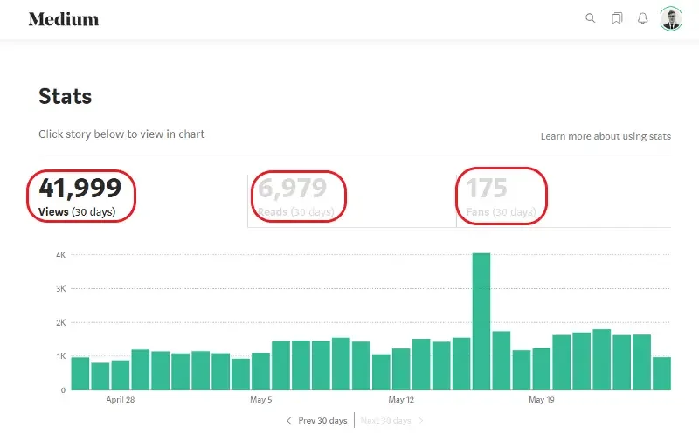Show notifications via the bell icon
This screenshot has width=699, height=441.
[643, 18]
